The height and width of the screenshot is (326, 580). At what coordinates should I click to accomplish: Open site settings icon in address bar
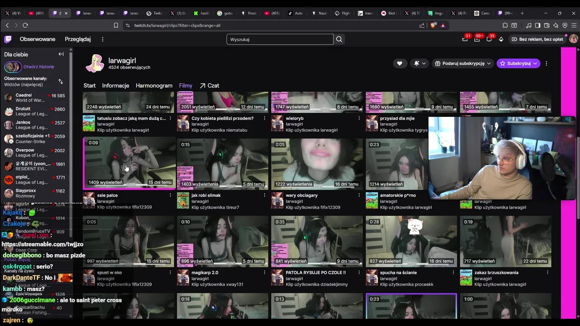point(127,25)
